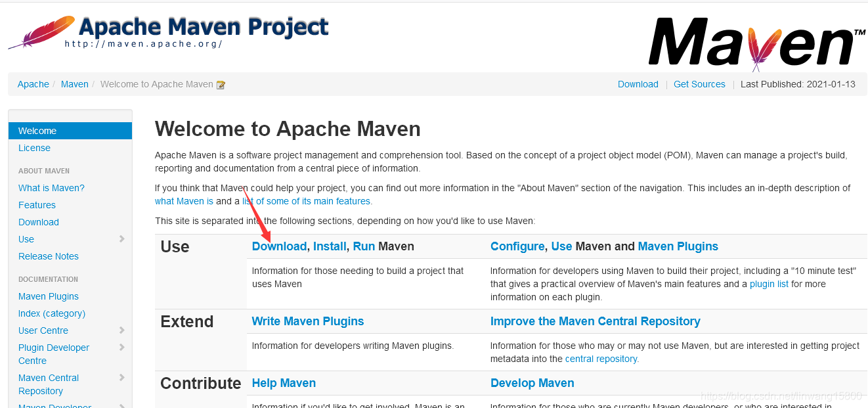This screenshot has width=868, height=408.
Task: Open User Centre sidebar item
Action: click(43, 330)
